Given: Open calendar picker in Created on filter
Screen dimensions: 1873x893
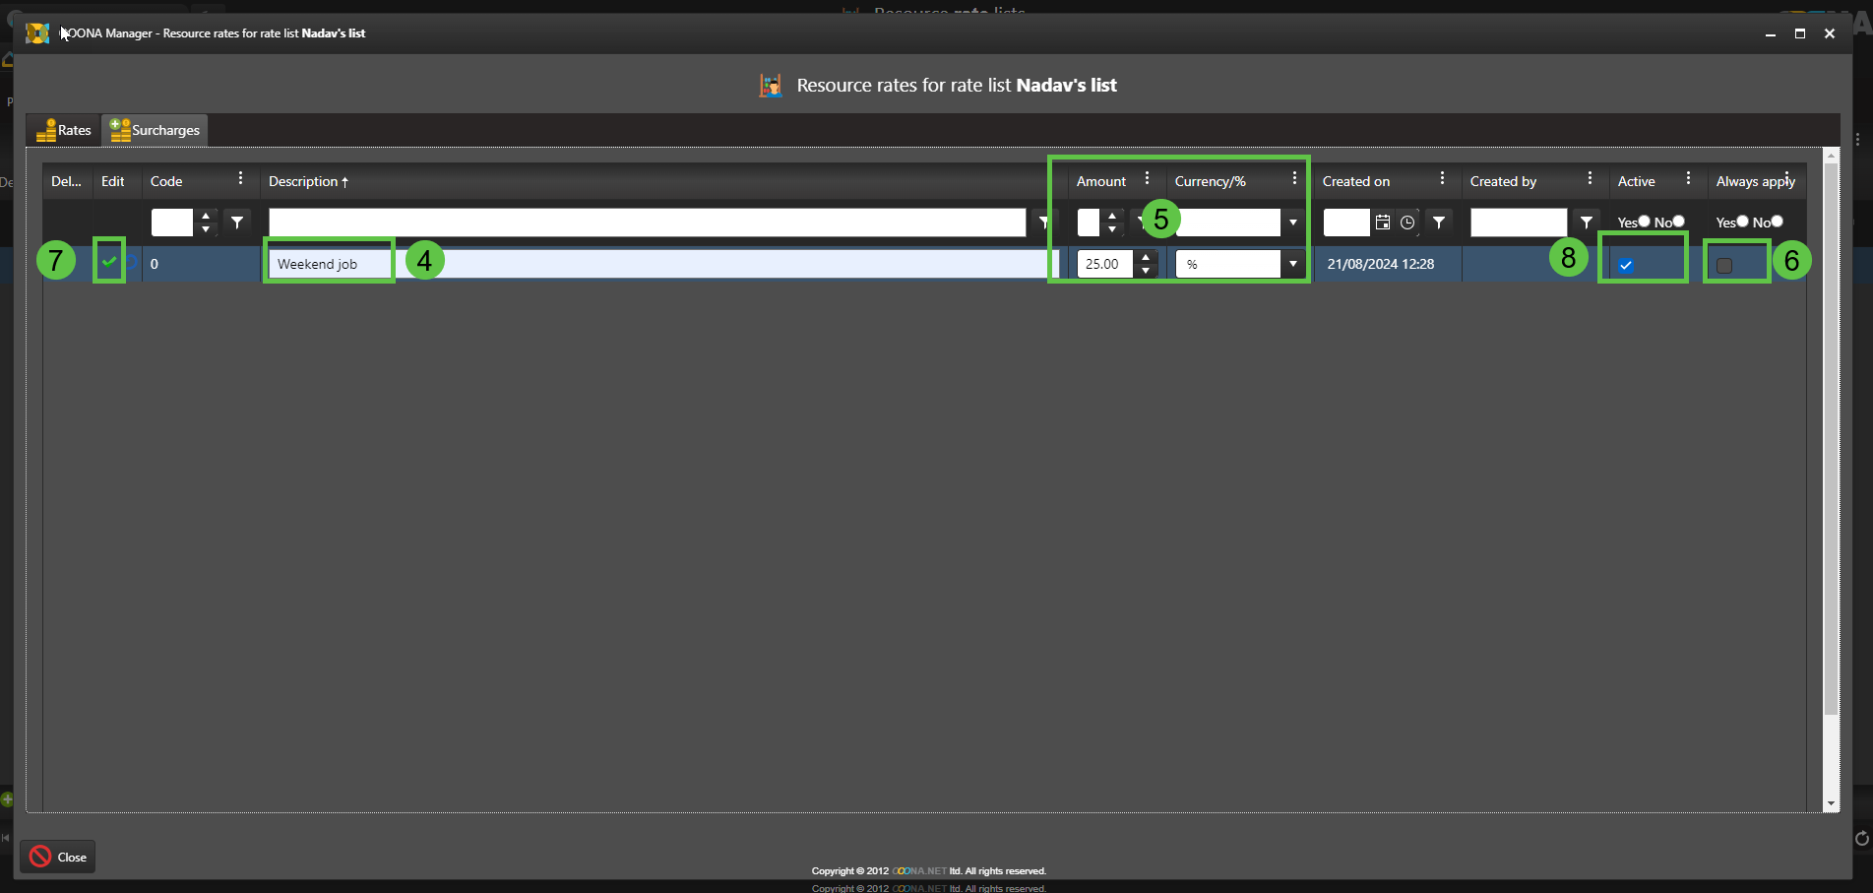Looking at the screenshot, I should point(1383,223).
